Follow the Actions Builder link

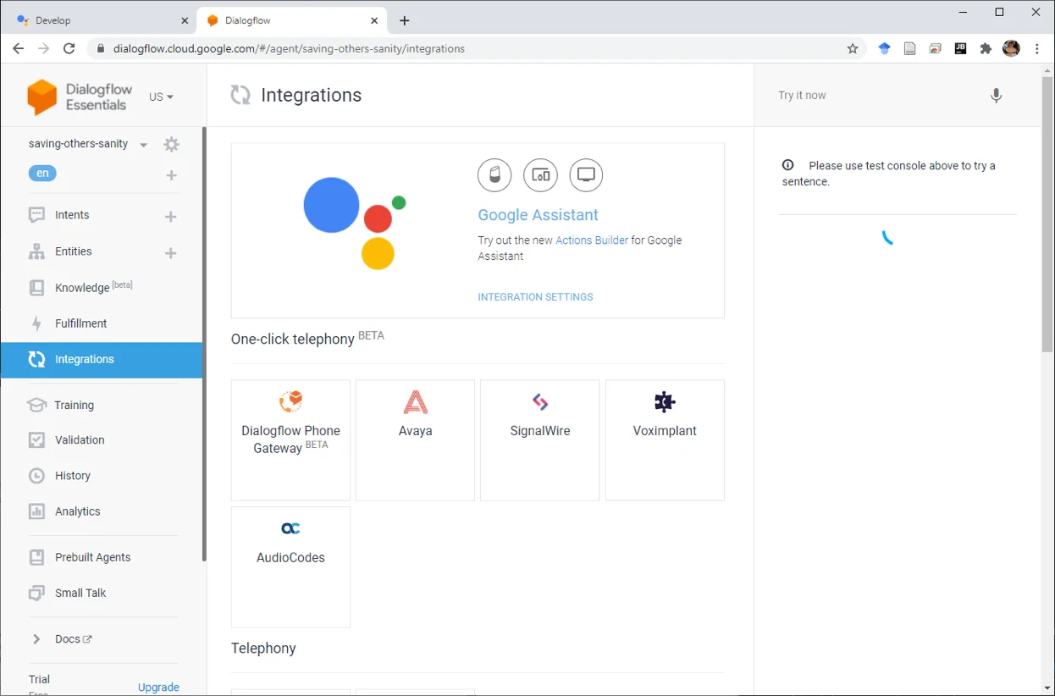click(x=592, y=240)
